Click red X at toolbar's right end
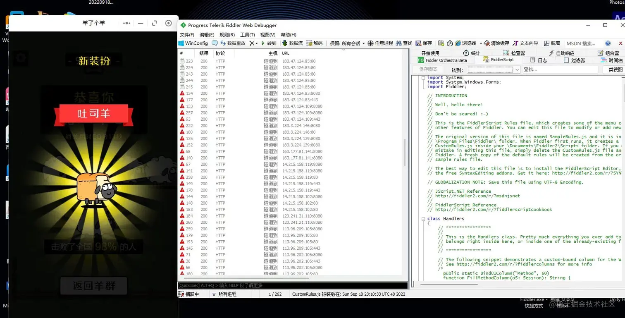The width and height of the screenshot is (625, 318). pos(620,43)
